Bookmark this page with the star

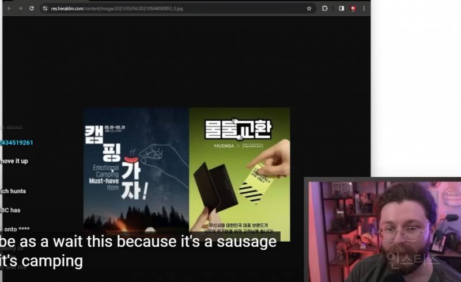(x=309, y=9)
